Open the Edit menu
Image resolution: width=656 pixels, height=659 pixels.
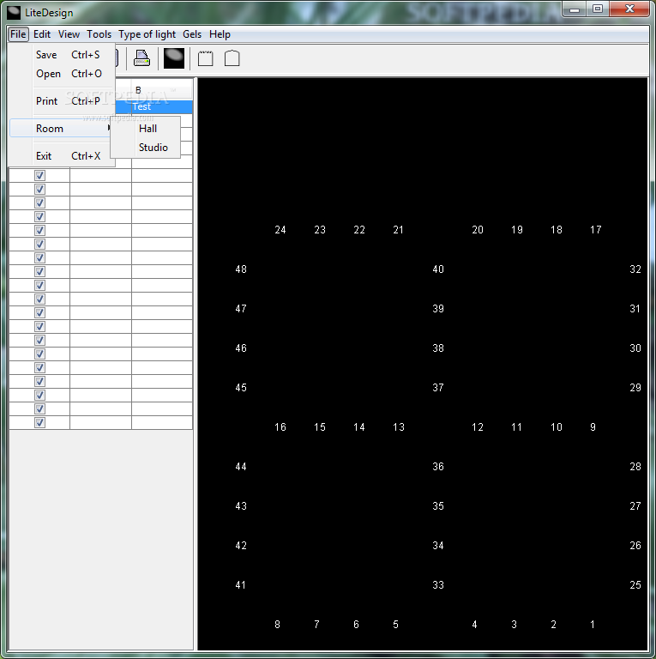point(42,34)
